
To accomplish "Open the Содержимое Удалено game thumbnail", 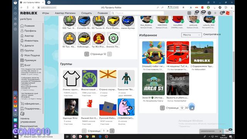I will point(202,53).
